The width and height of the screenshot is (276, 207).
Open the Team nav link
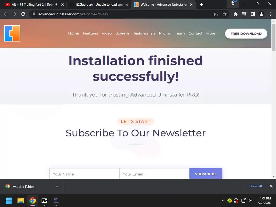coord(180,33)
